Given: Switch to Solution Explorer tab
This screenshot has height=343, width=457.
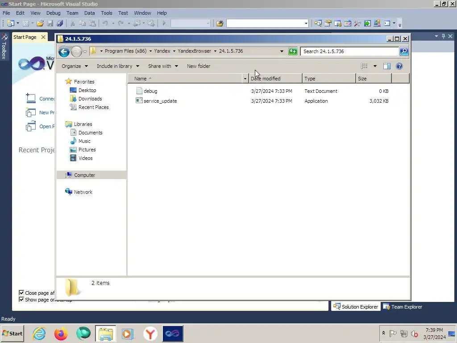Looking at the screenshot, I should point(356,307).
